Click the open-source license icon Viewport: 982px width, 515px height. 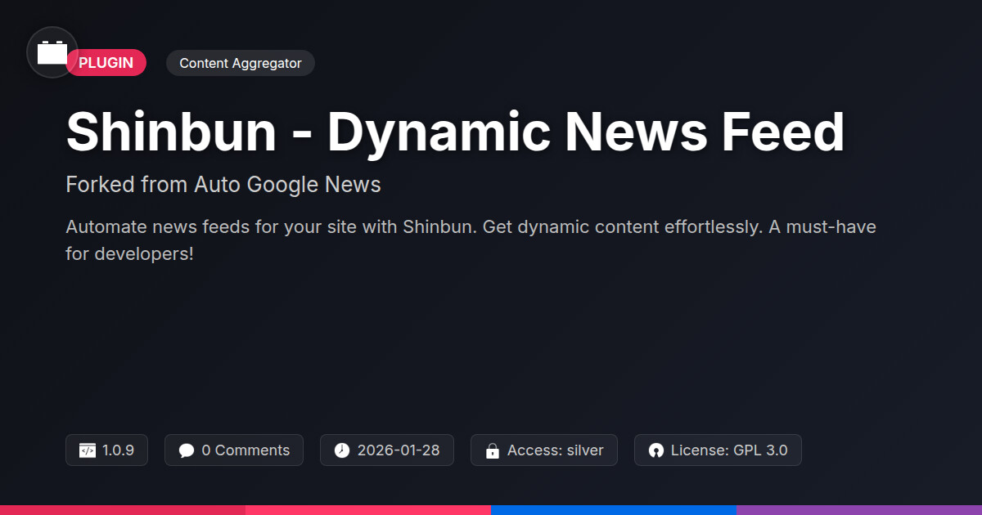point(655,450)
